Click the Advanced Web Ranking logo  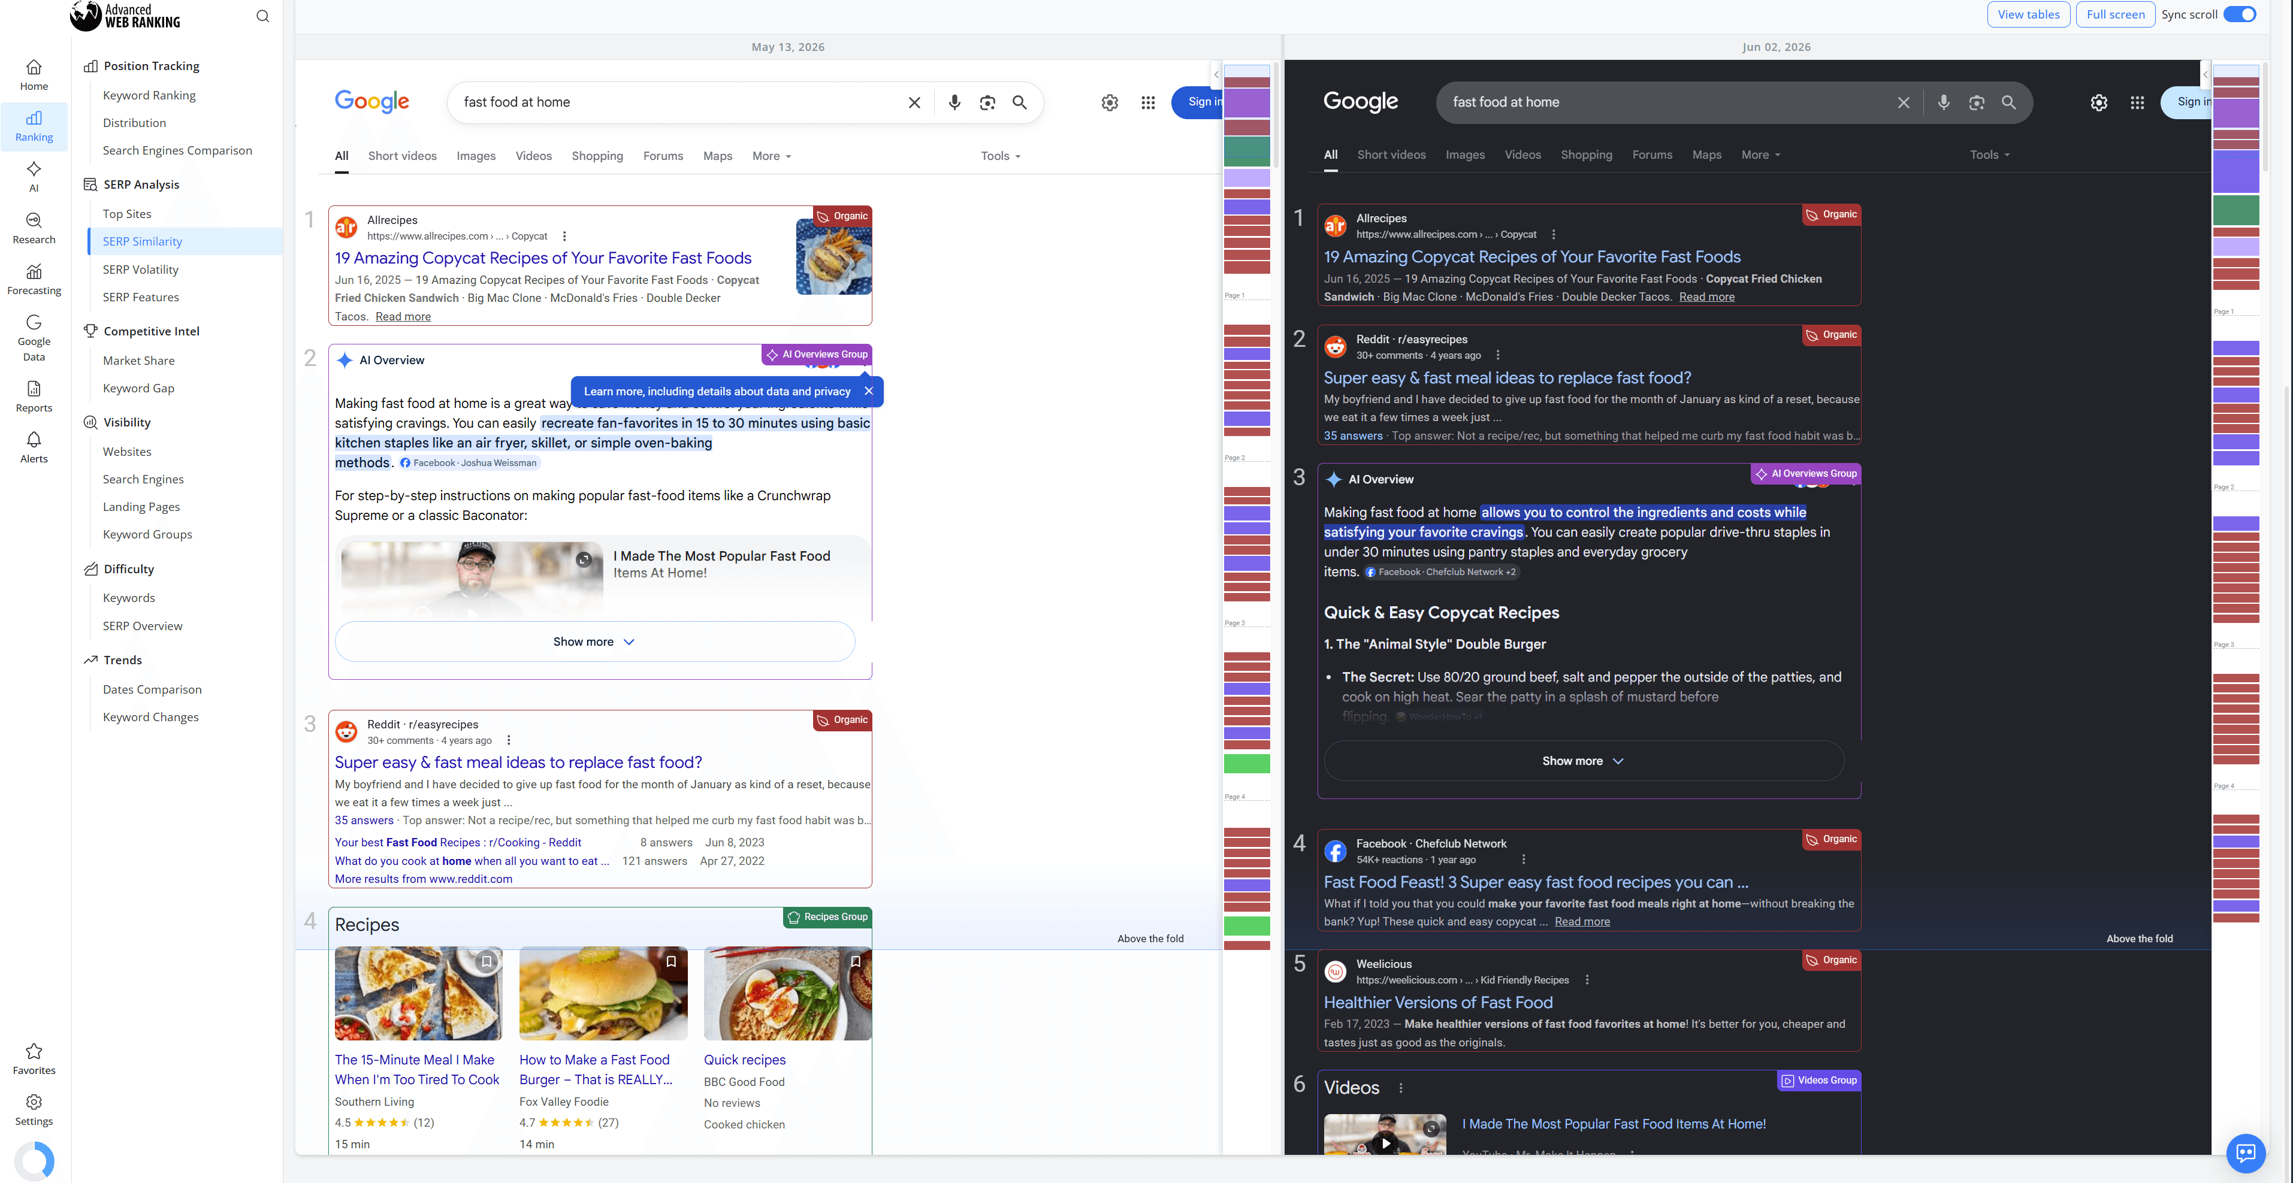point(125,16)
